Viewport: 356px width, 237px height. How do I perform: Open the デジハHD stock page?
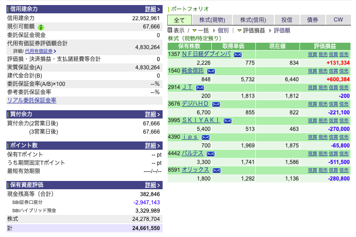pyautogui.click(x=195, y=104)
